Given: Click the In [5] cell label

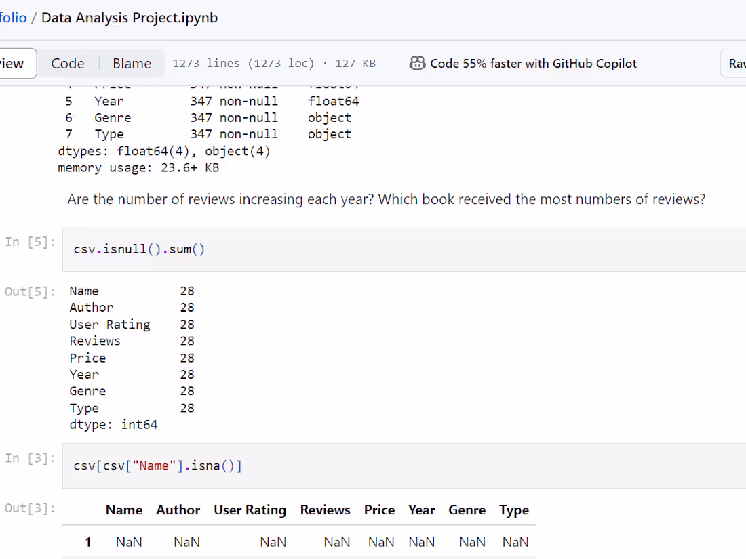Looking at the screenshot, I should pyautogui.click(x=30, y=242).
